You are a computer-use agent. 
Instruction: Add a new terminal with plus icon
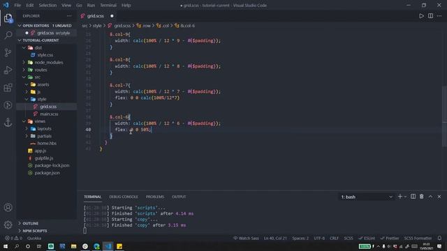tap(400, 197)
